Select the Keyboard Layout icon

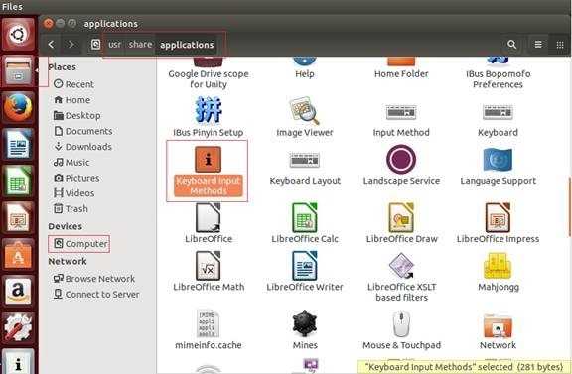(x=304, y=160)
